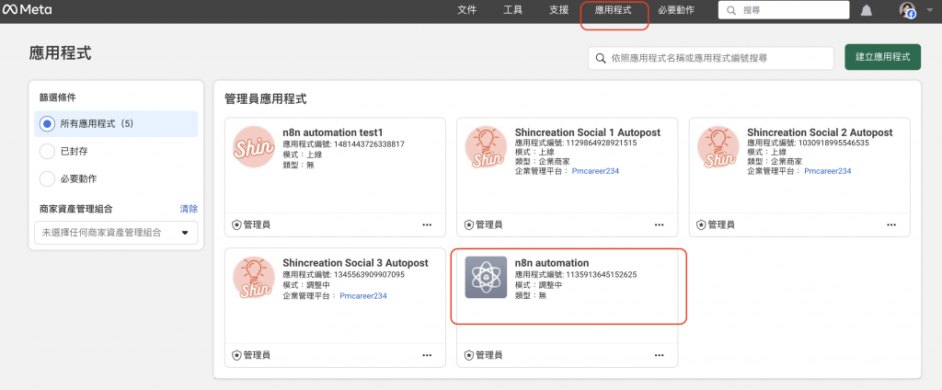Open the n8n automation test1 title
The height and width of the screenshot is (390, 942).
pyautogui.click(x=333, y=132)
